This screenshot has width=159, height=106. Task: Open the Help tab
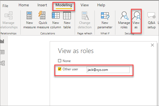(x=101, y=5)
